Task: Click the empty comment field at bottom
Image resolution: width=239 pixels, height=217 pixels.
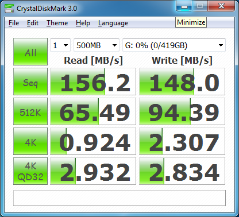Action: coord(119,198)
